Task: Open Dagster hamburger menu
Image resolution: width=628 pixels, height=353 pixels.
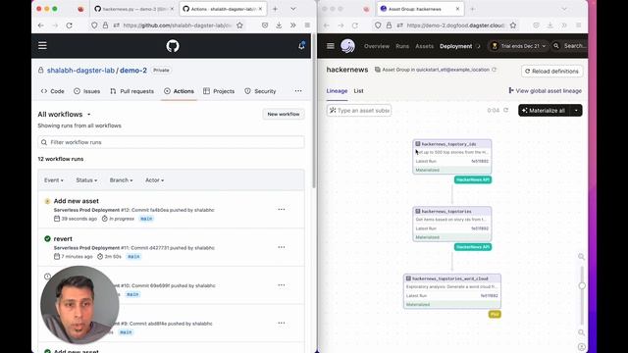Action: 331,46
